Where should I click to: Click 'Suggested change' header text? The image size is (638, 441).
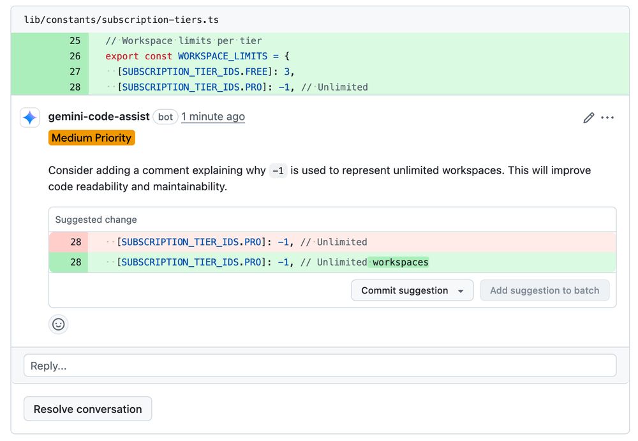pyautogui.click(x=96, y=220)
